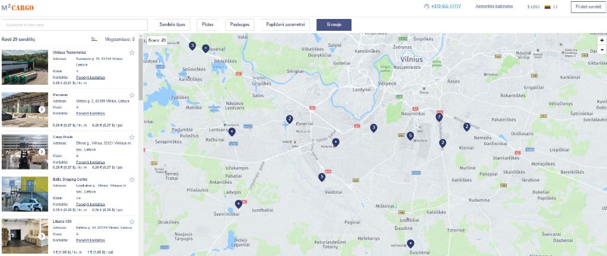Screen dimensions: 607x256
Task: Show next photo of Parnaras warehouse
Action: click(42, 110)
